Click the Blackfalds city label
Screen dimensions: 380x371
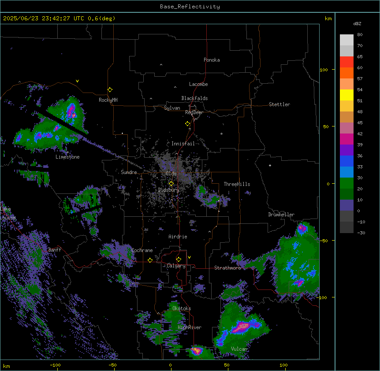pos(194,98)
